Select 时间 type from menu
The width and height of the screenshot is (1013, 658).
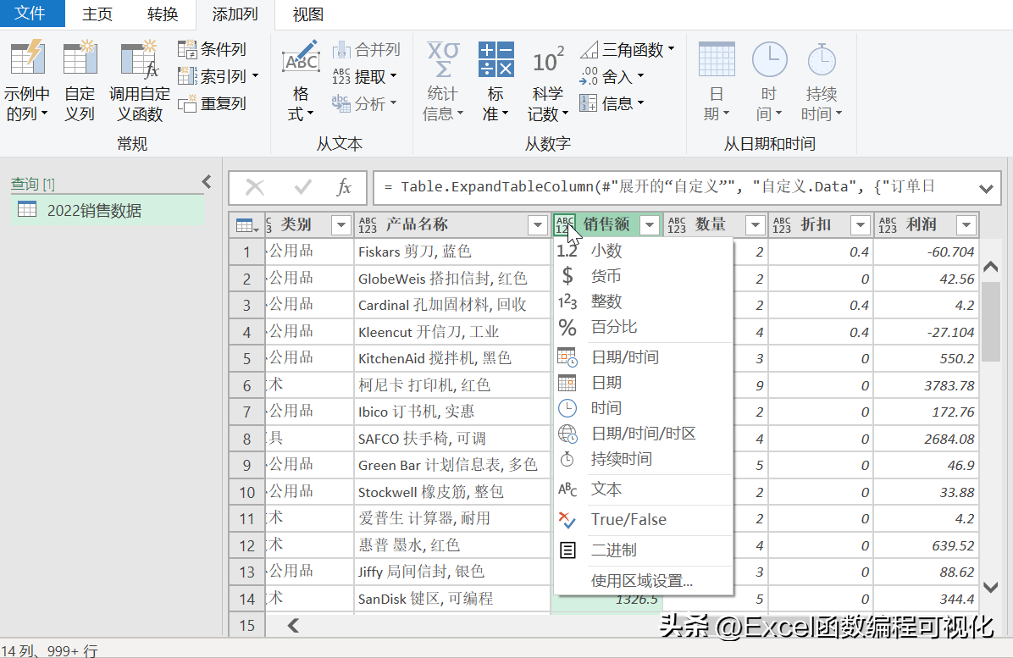click(644, 408)
